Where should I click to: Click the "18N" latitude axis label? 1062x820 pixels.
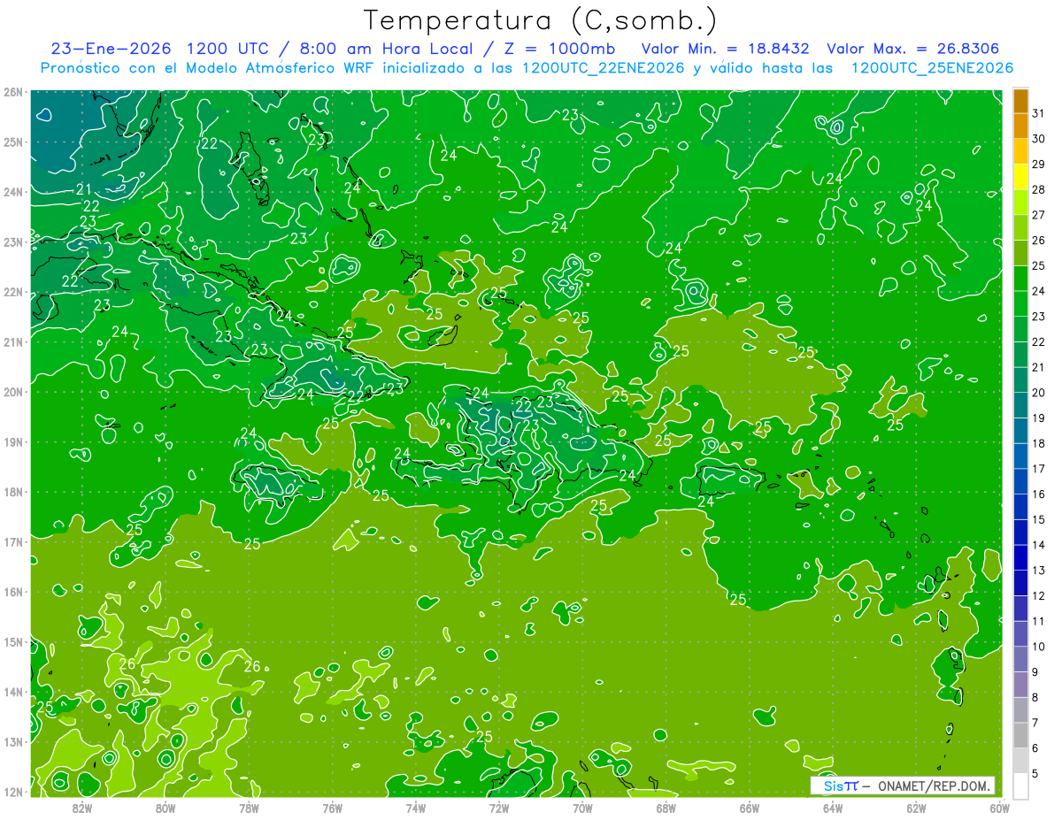pyautogui.click(x=12, y=492)
